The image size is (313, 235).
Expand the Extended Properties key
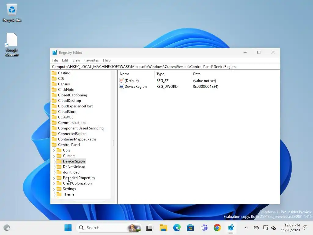click(54, 178)
